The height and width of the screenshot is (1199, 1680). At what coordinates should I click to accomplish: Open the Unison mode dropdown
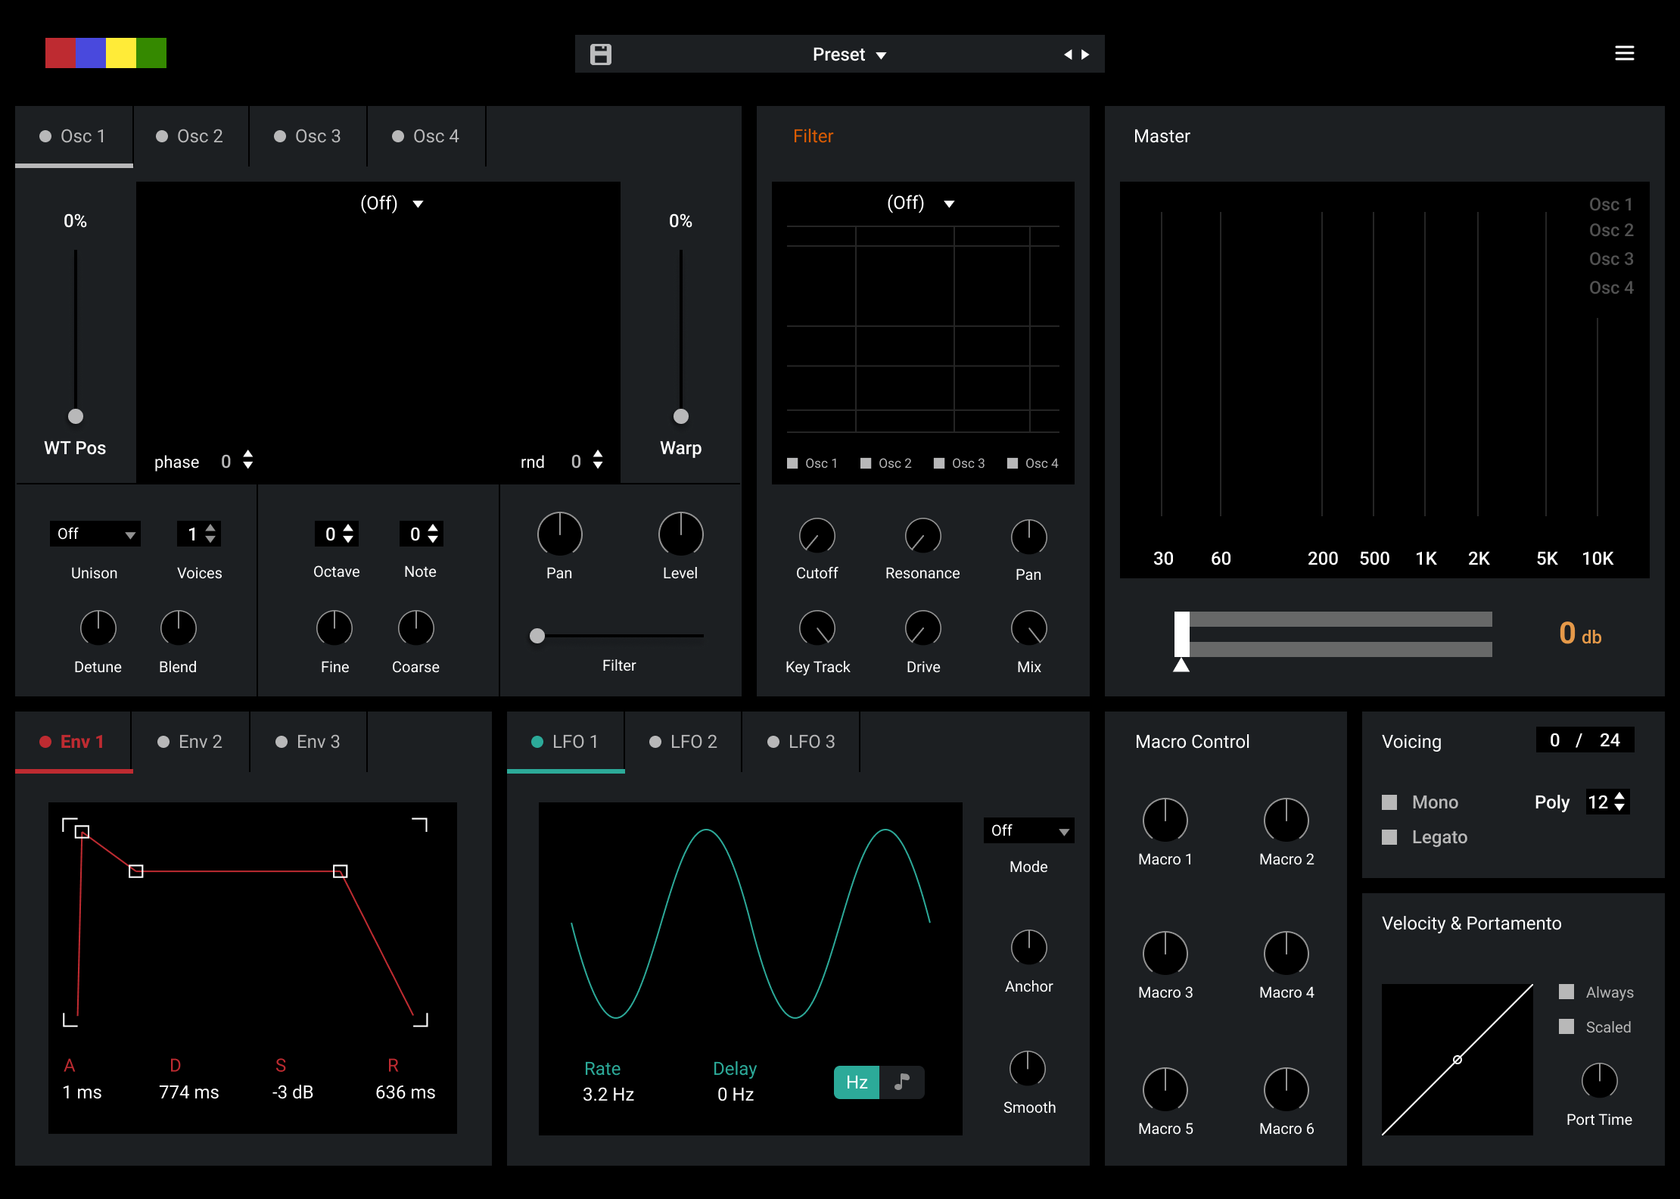(x=95, y=534)
